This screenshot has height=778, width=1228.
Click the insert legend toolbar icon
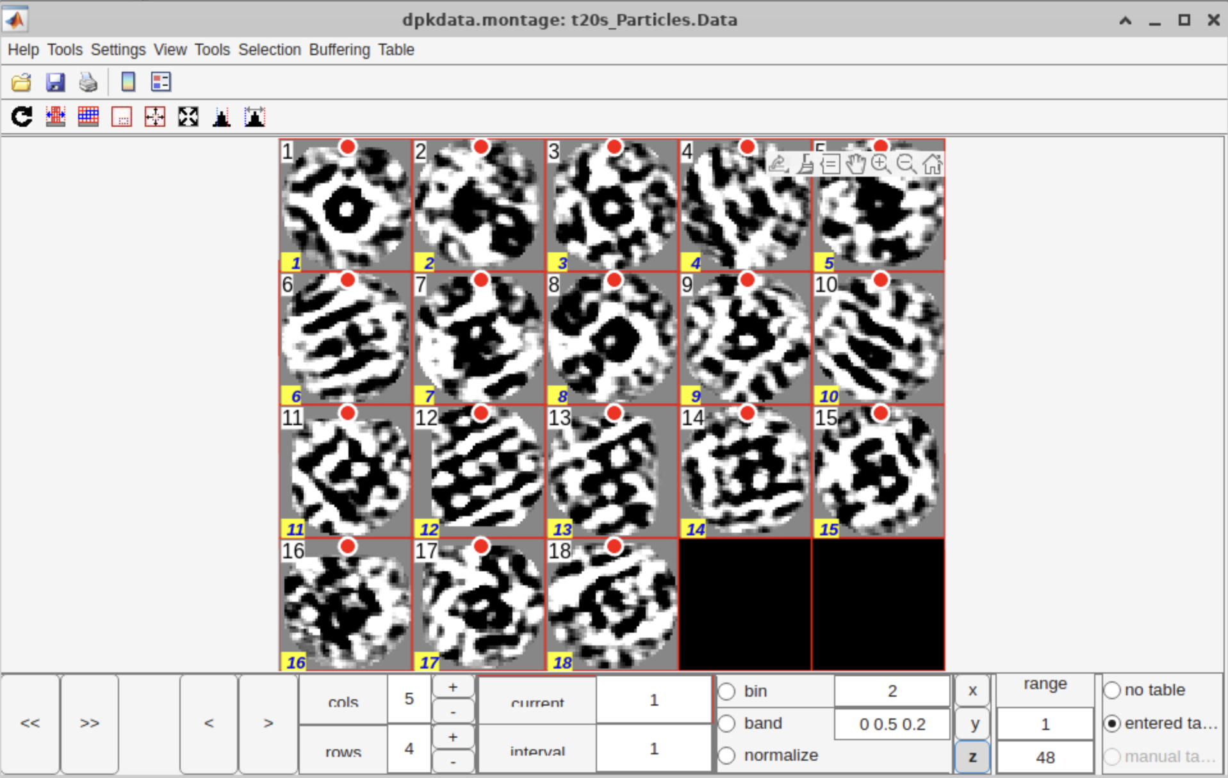click(161, 82)
